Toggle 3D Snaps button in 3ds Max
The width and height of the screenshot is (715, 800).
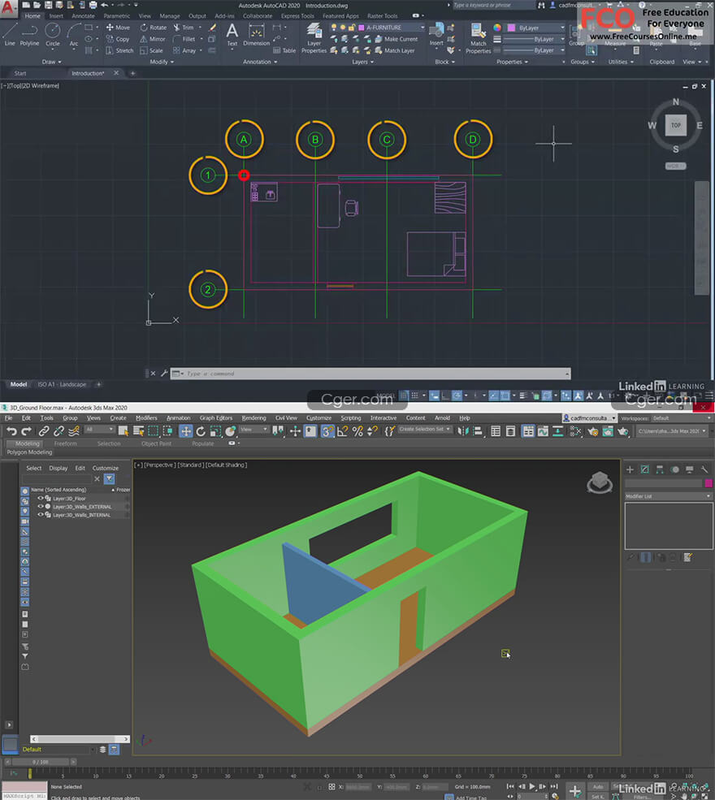point(327,431)
